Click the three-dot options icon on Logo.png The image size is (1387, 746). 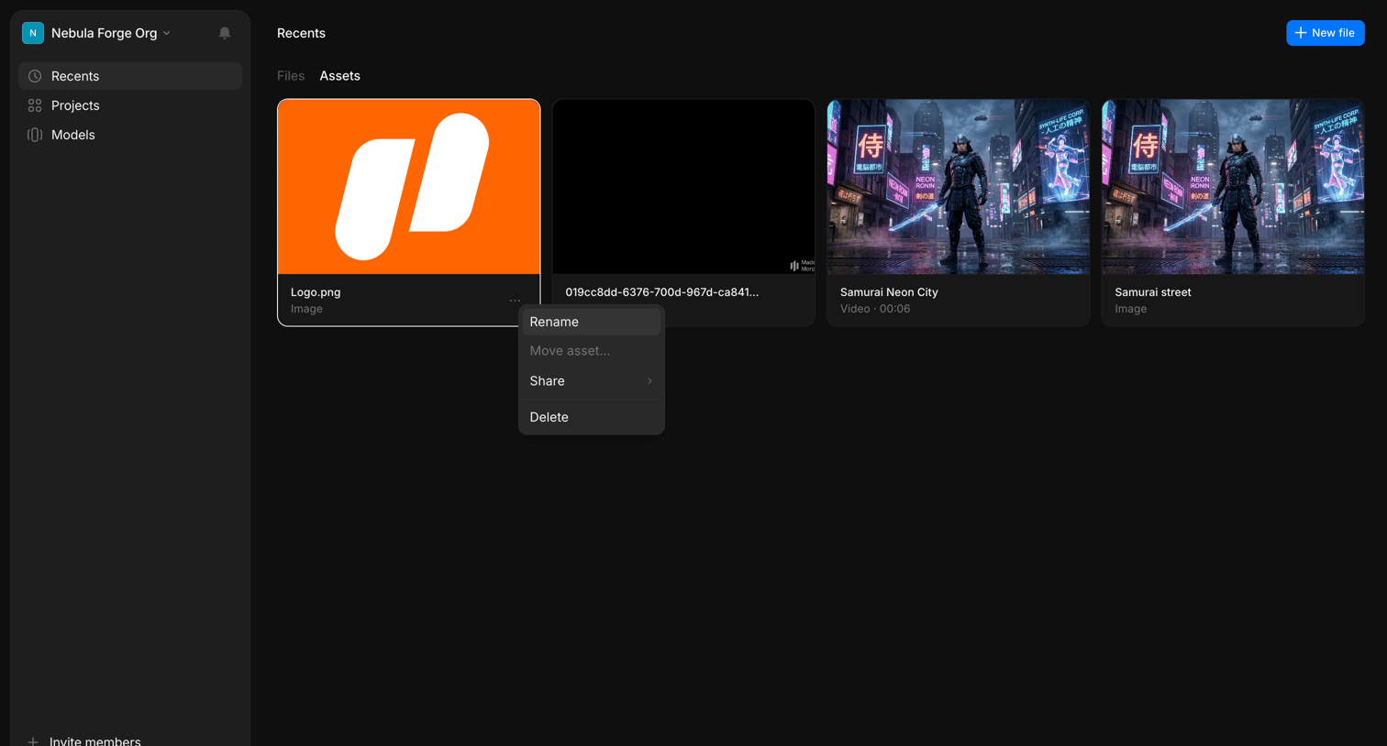pos(515,300)
